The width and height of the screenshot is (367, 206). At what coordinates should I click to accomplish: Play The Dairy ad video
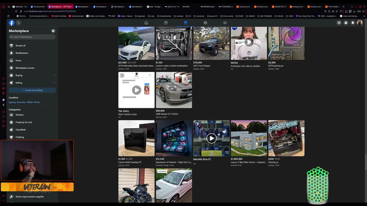click(x=136, y=90)
